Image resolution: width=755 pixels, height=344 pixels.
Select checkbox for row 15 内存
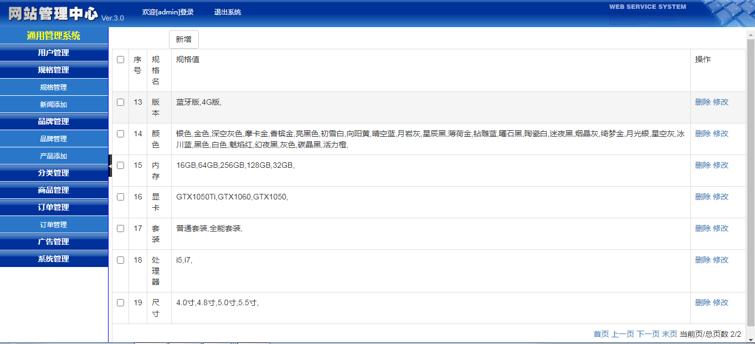120,166
